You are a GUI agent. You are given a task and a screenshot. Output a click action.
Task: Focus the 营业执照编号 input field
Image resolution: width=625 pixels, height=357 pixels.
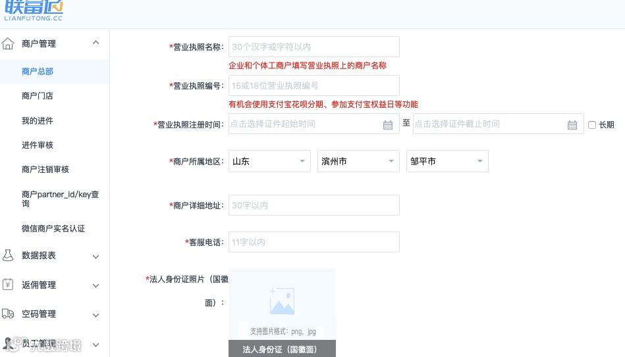(x=313, y=85)
